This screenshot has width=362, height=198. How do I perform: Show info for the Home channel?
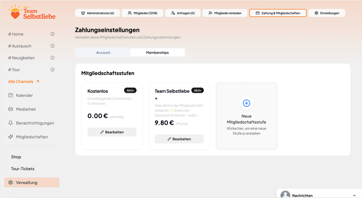[x=52, y=34]
